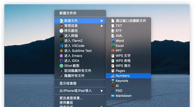Click the 拷贝路径 green circle icon
The image size is (194, 107).
point(61,31)
